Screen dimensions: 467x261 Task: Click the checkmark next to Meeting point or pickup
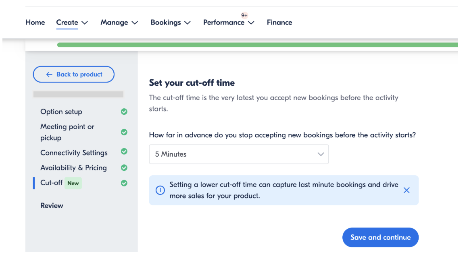pos(124,132)
